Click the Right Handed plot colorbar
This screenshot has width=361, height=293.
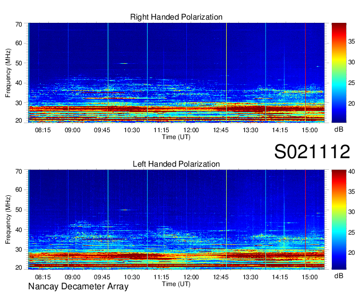point(339,73)
